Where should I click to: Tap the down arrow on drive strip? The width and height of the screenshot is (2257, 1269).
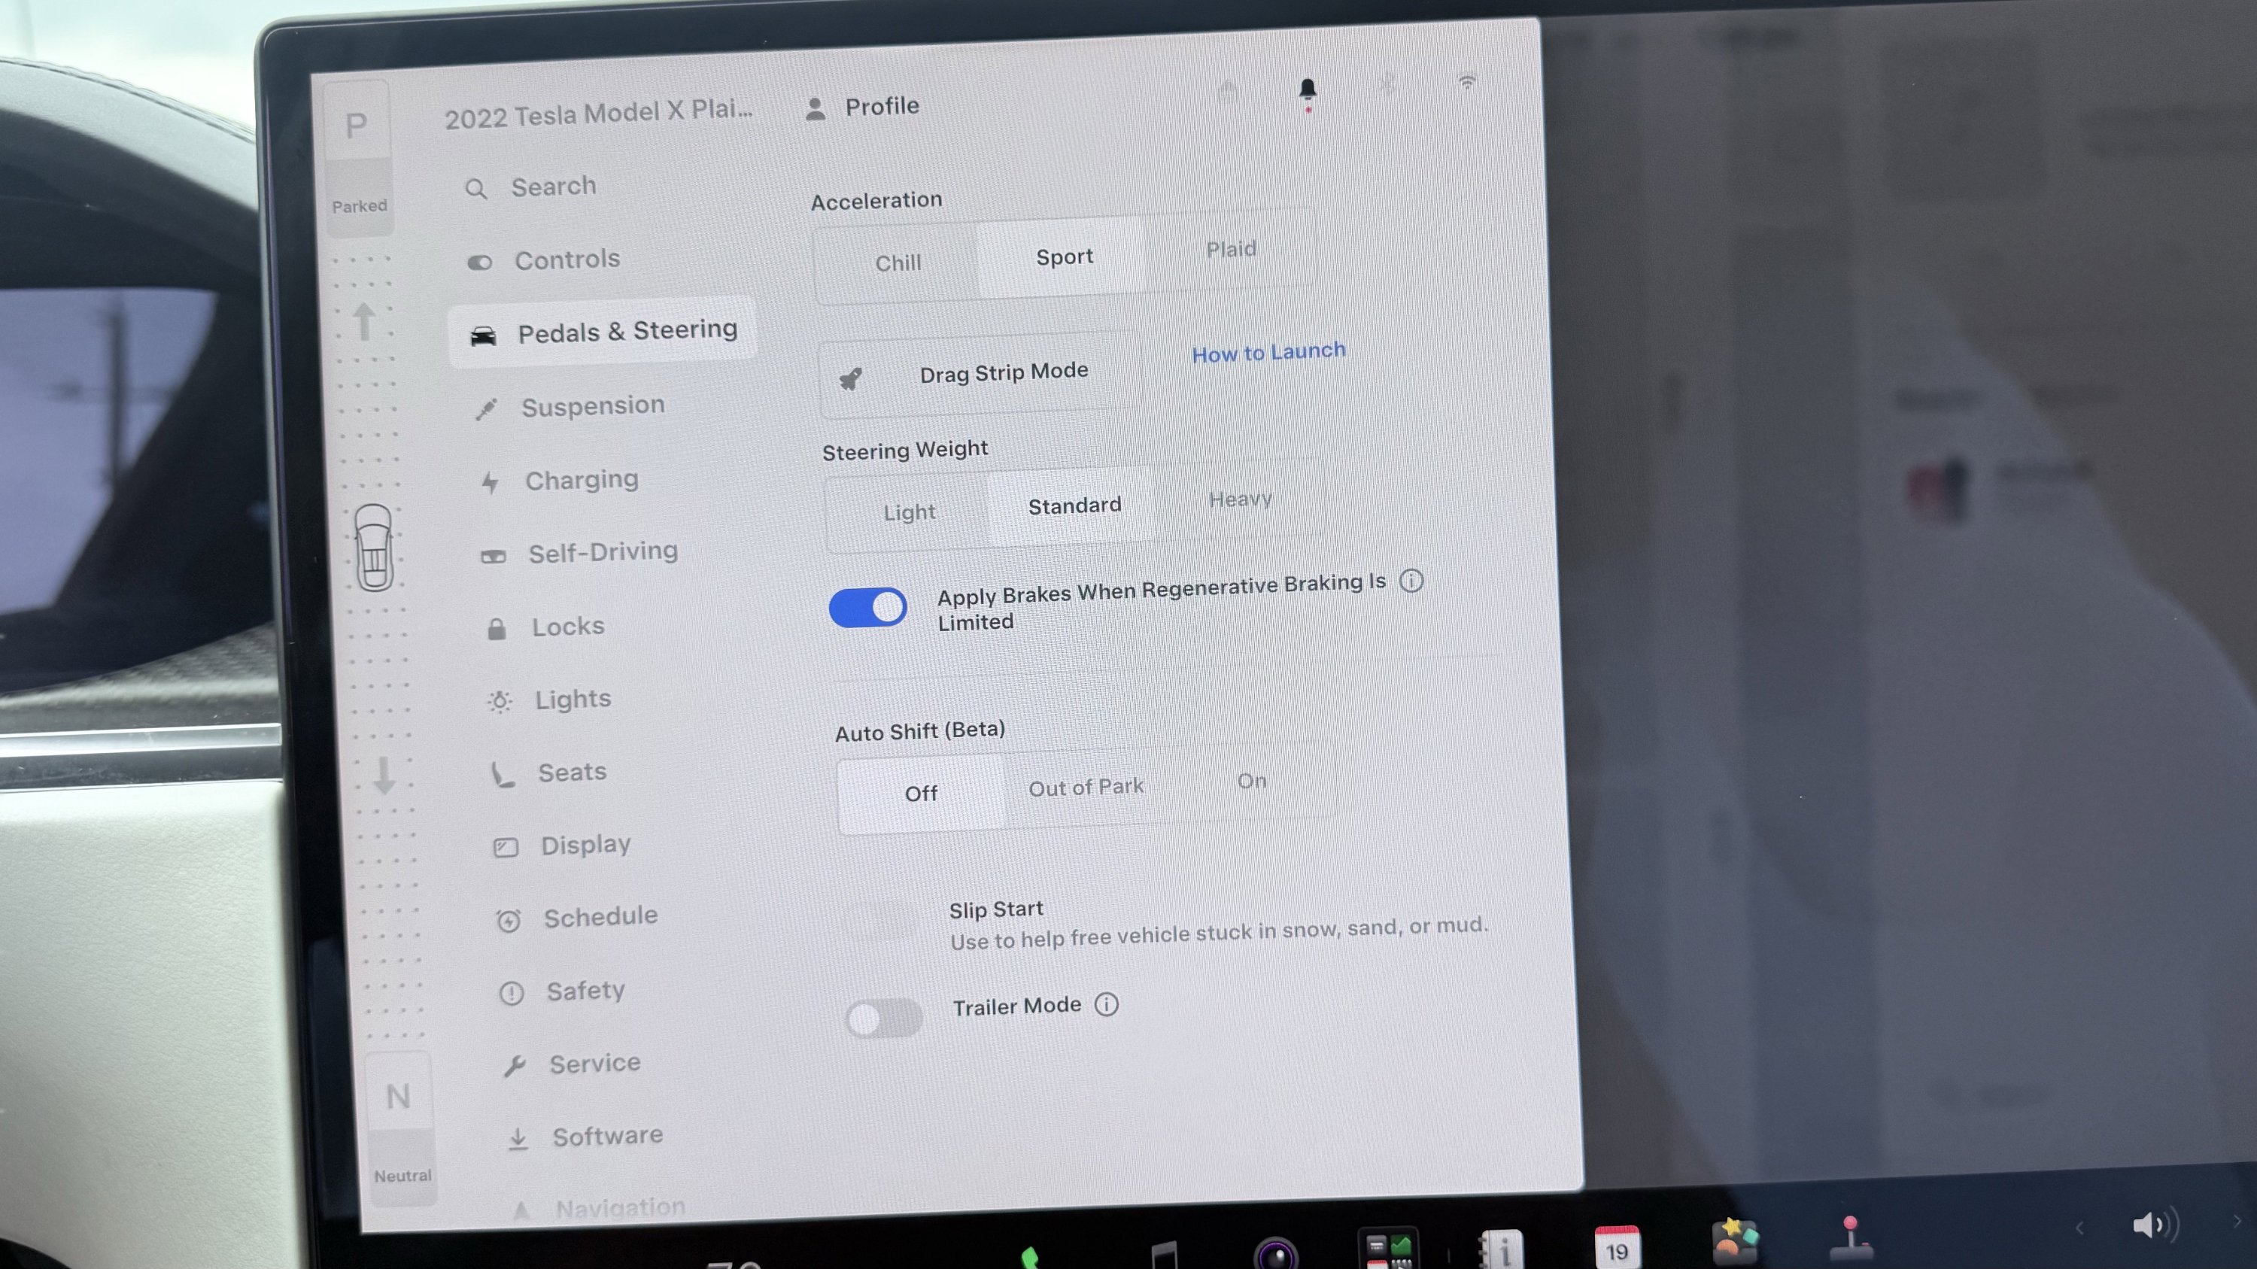click(384, 776)
